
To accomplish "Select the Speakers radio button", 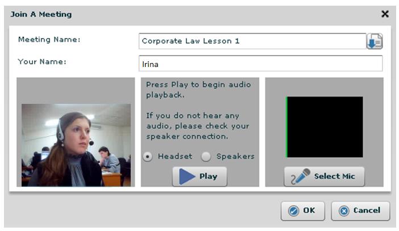I will (206, 156).
